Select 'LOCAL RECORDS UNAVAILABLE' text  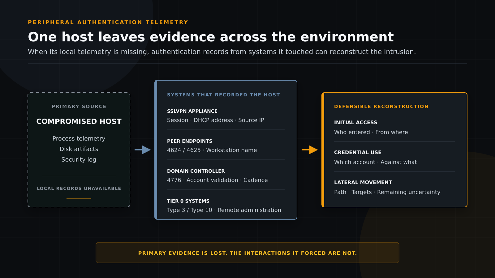79,188
